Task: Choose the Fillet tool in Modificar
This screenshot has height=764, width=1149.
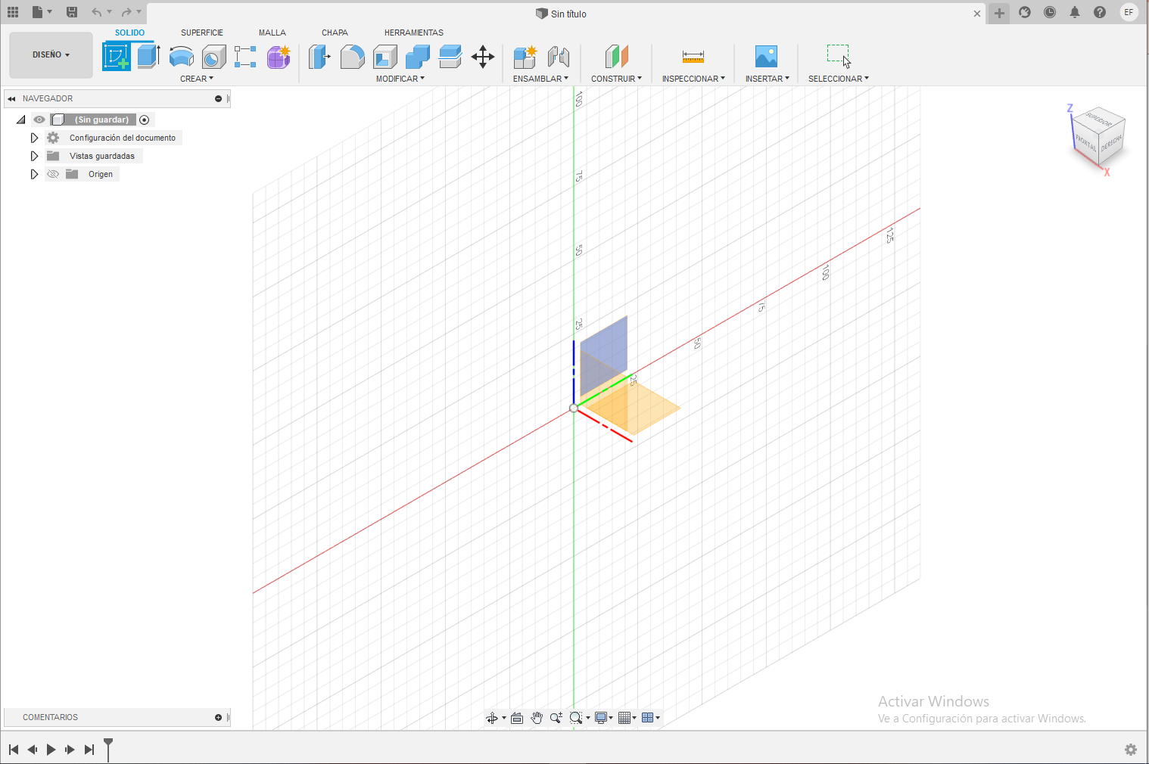Action: click(x=353, y=57)
